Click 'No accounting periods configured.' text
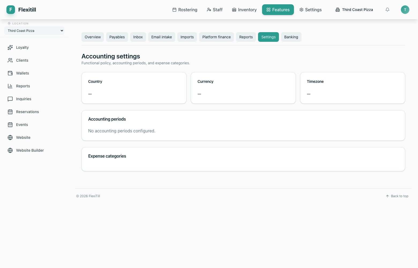 (x=122, y=131)
